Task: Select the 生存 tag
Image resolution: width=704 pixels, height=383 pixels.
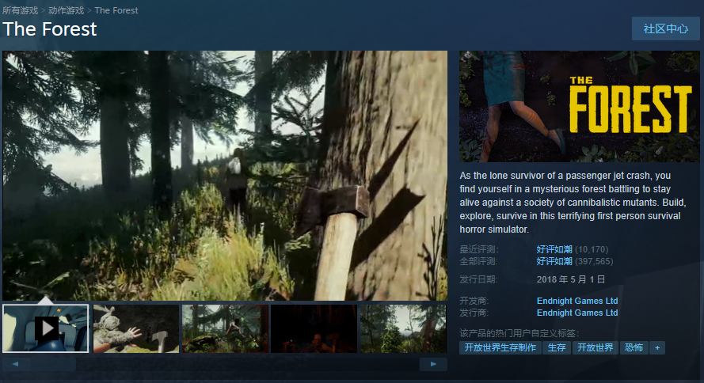Action: [557, 347]
